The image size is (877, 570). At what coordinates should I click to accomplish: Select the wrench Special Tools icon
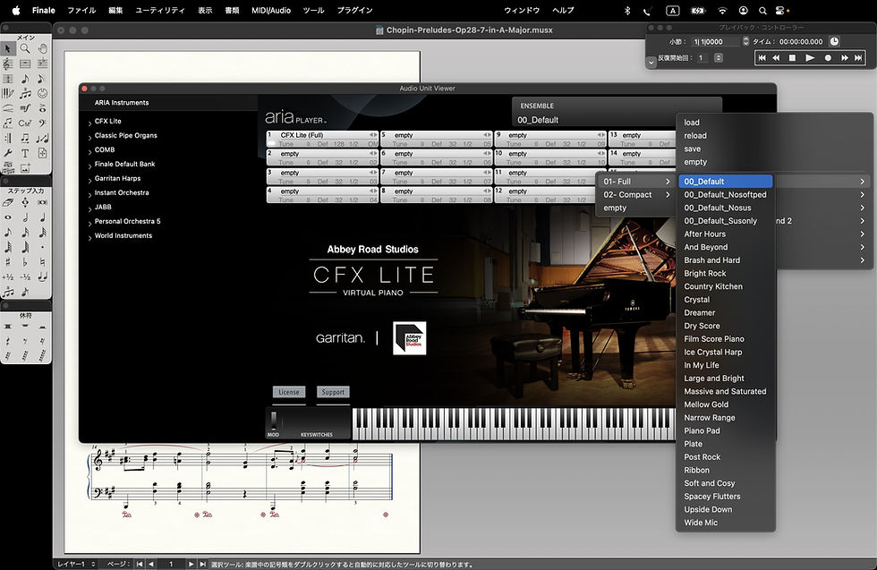tap(8, 153)
